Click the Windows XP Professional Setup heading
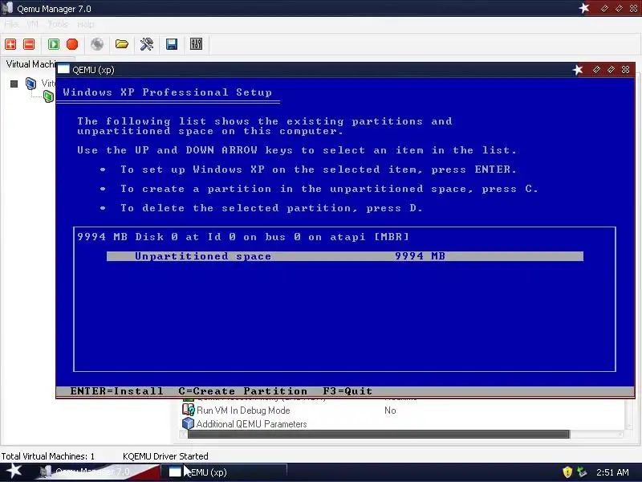 coord(168,92)
